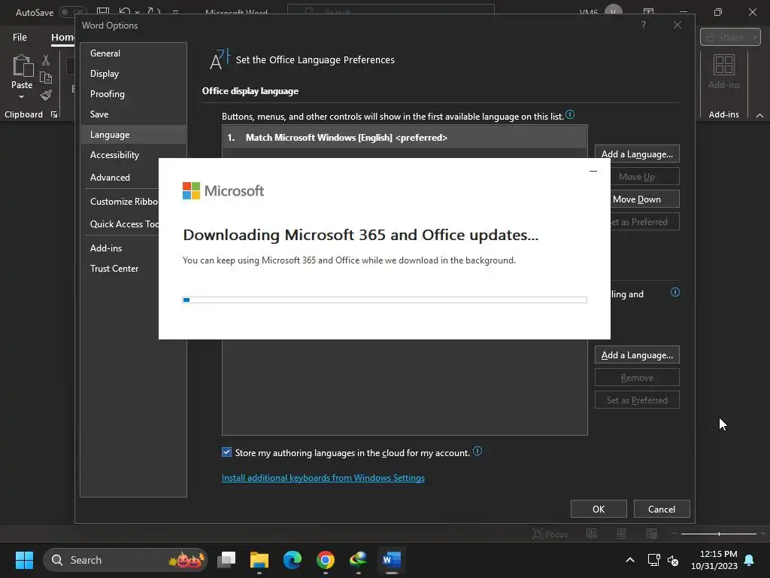This screenshot has width=770, height=578.
Task: Open Install additional keyboards from Windows Settings link
Action: (323, 478)
